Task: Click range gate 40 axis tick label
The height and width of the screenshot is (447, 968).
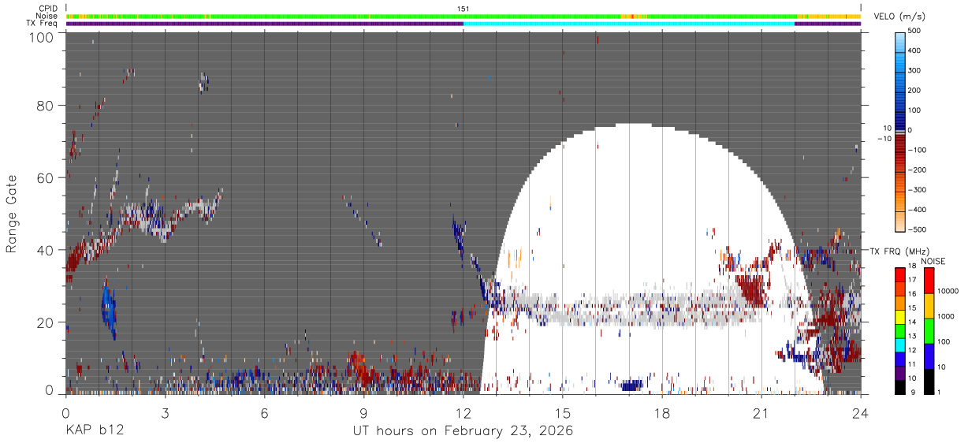Action: point(46,250)
